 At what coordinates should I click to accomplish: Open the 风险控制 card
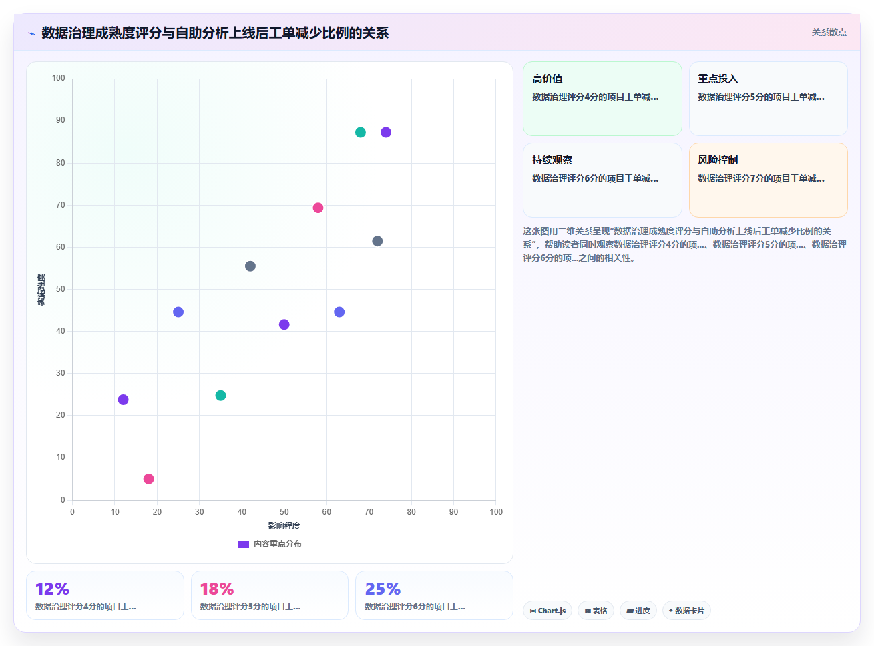[x=768, y=180]
